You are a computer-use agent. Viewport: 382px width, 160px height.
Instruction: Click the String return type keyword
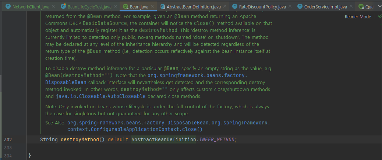coord(49,139)
